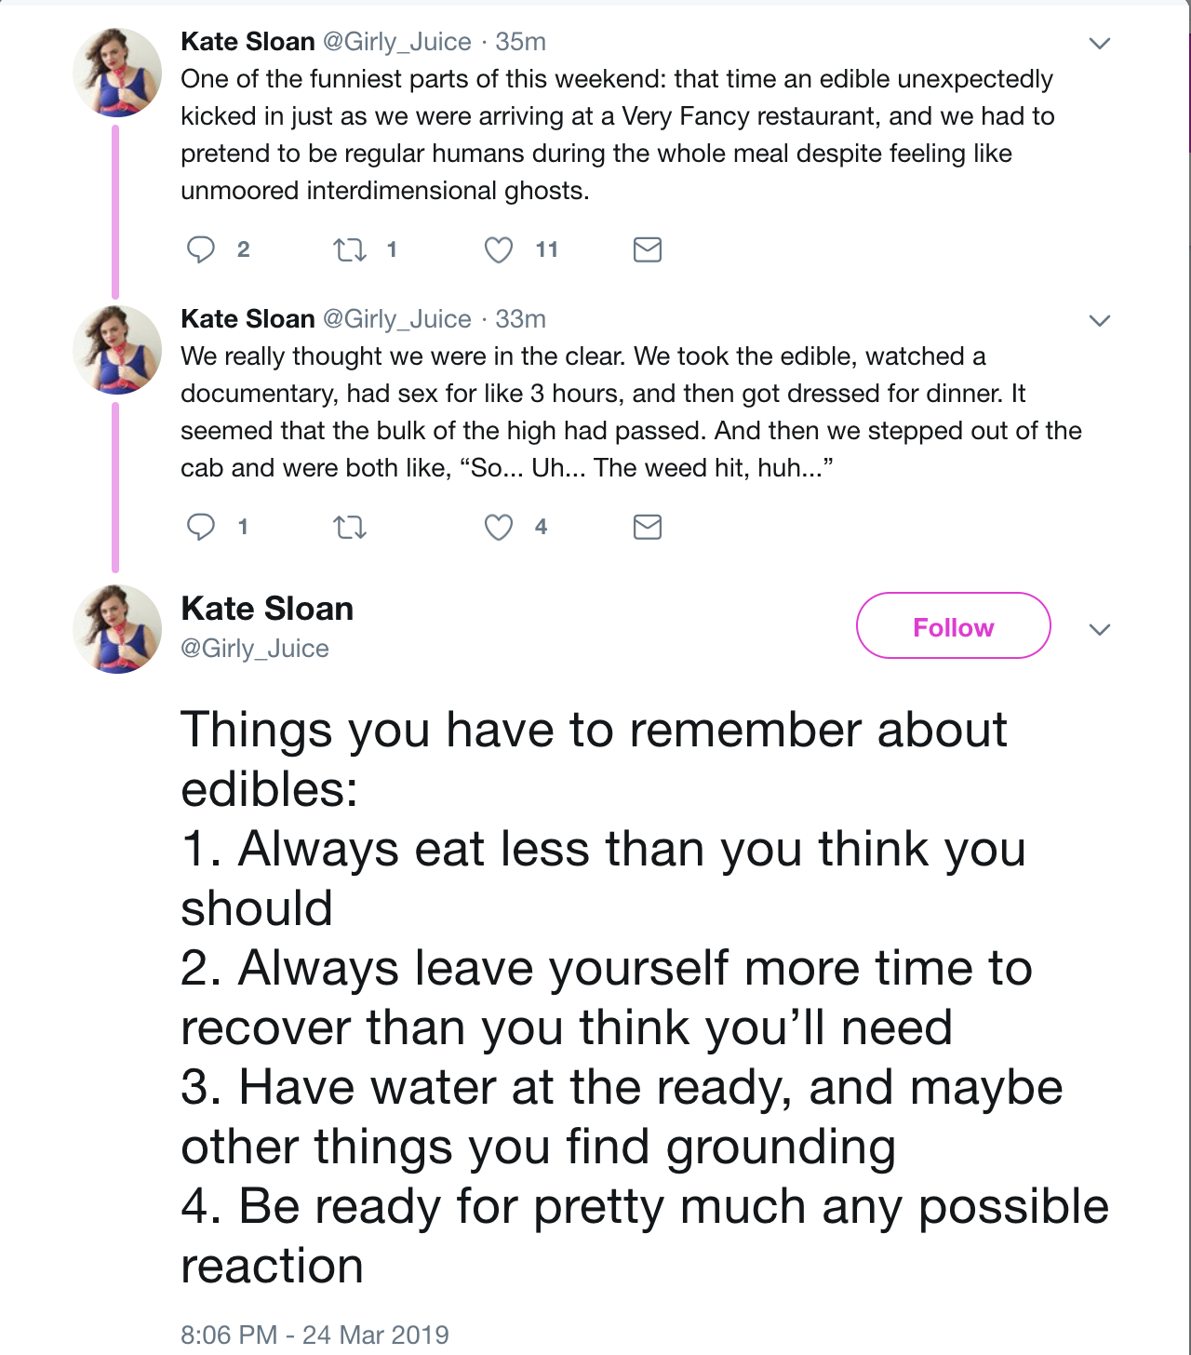Image resolution: width=1191 pixels, height=1355 pixels.
Task: Like the 33m tweet with 4 likes
Action: [499, 527]
